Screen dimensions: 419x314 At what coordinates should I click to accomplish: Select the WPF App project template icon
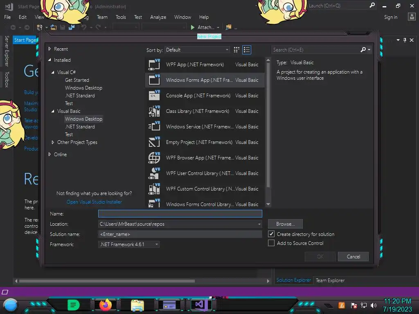tap(154, 64)
